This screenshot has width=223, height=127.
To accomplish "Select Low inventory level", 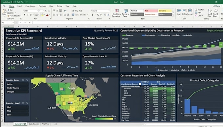I will (x=17, y=115).
